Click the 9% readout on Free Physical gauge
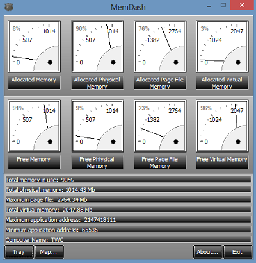Image resolution: width=256 pixels, height=263 pixels. pos(79,108)
